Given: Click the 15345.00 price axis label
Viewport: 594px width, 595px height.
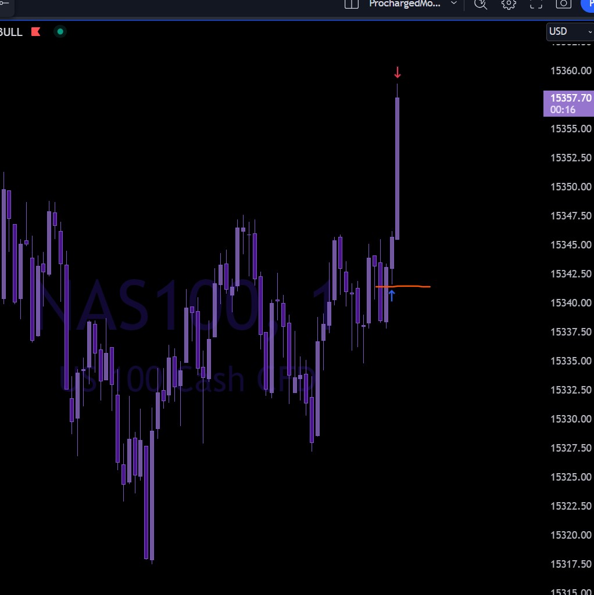Looking at the screenshot, I should (570, 245).
